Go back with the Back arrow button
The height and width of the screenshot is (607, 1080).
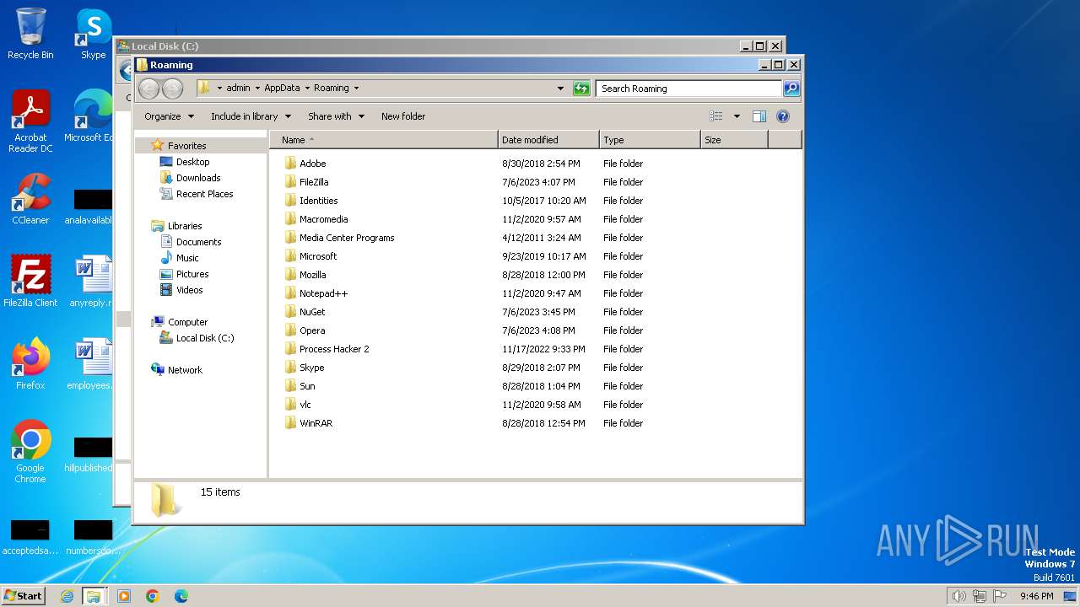coord(148,88)
